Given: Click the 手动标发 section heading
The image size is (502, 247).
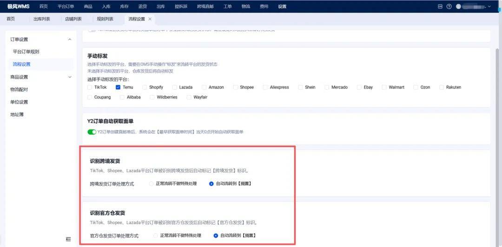Looking at the screenshot, I should (x=97, y=56).
